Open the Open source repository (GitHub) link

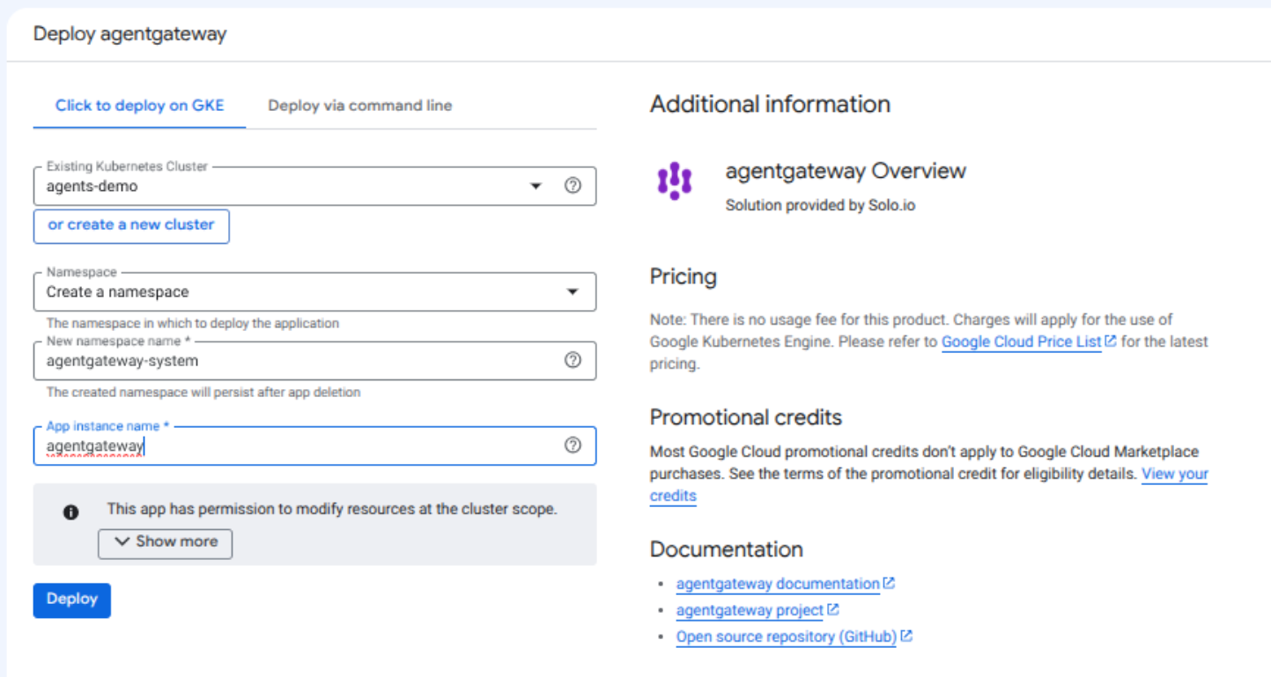(787, 637)
